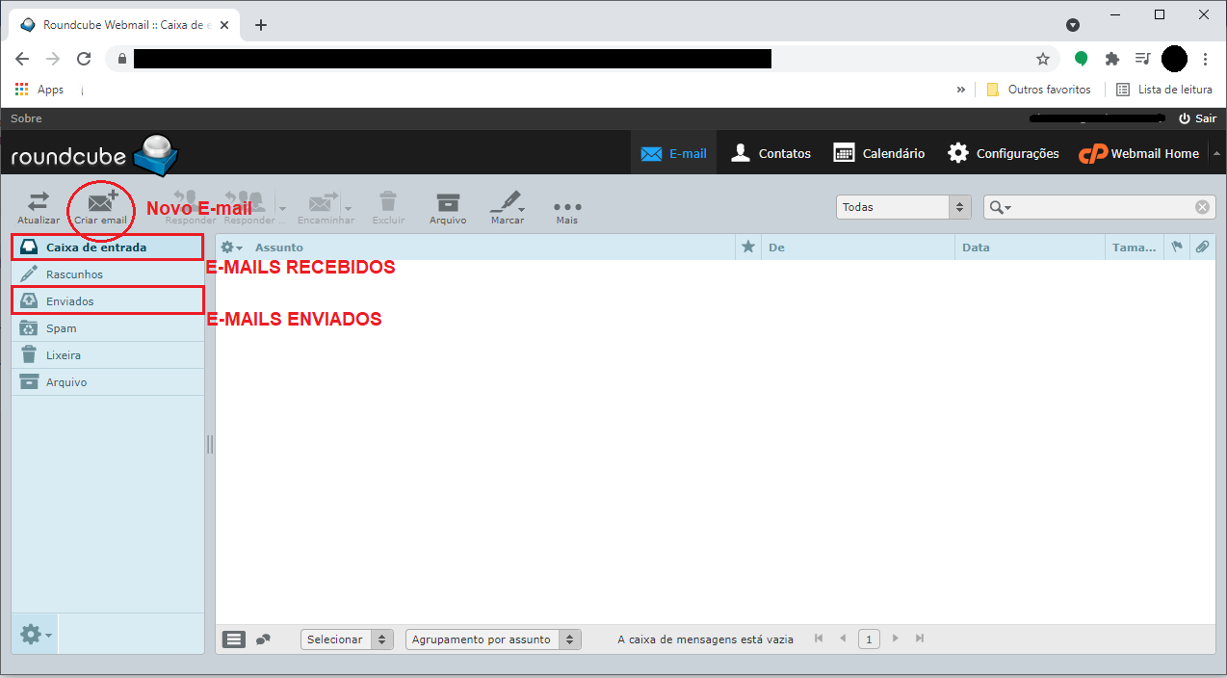Go to first page of messages
This screenshot has height=678, width=1227.
[x=819, y=639]
